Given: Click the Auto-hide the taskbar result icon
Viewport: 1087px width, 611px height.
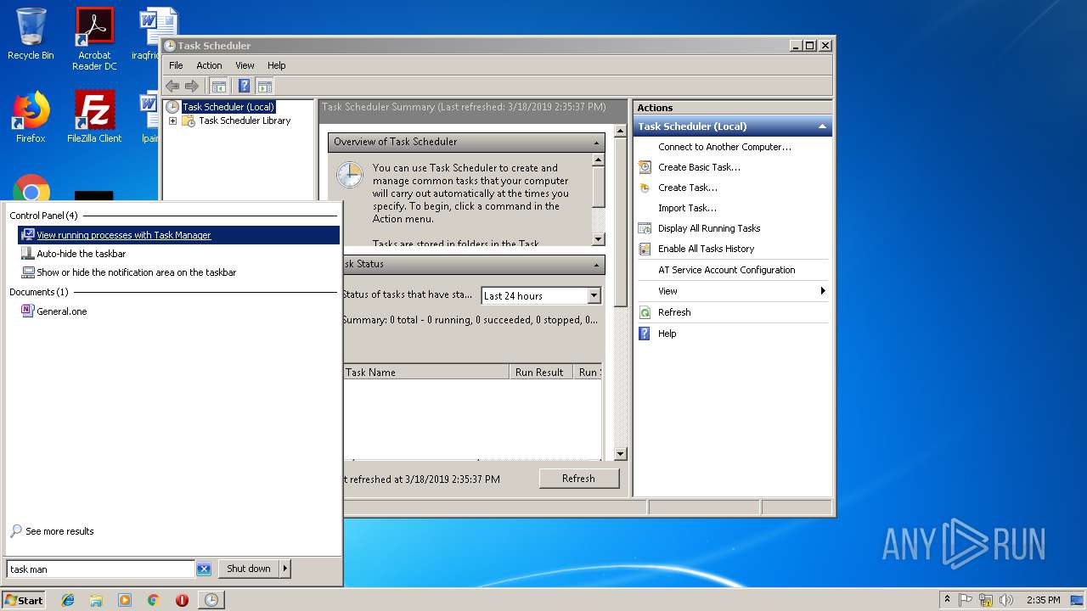Looking at the screenshot, I should (x=28, y=254).
